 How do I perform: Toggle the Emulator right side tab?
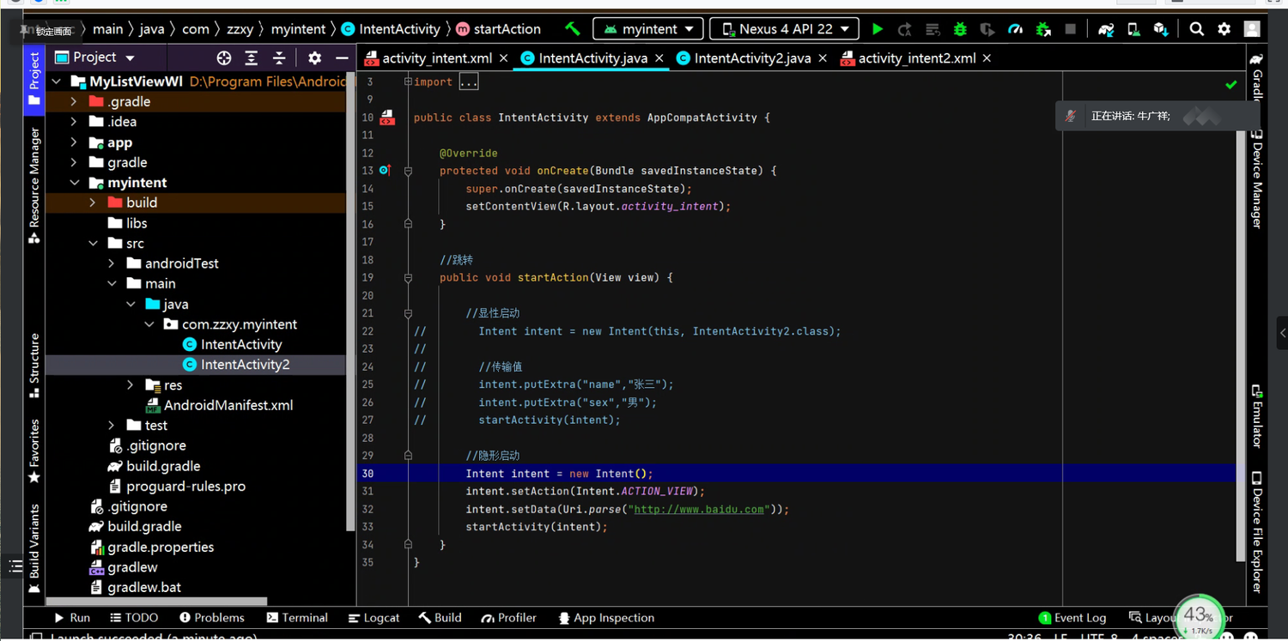point(1256,416)
